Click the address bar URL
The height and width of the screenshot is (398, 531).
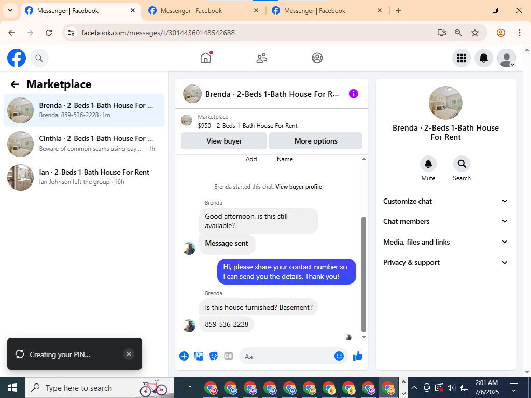[x=158, y=33]
